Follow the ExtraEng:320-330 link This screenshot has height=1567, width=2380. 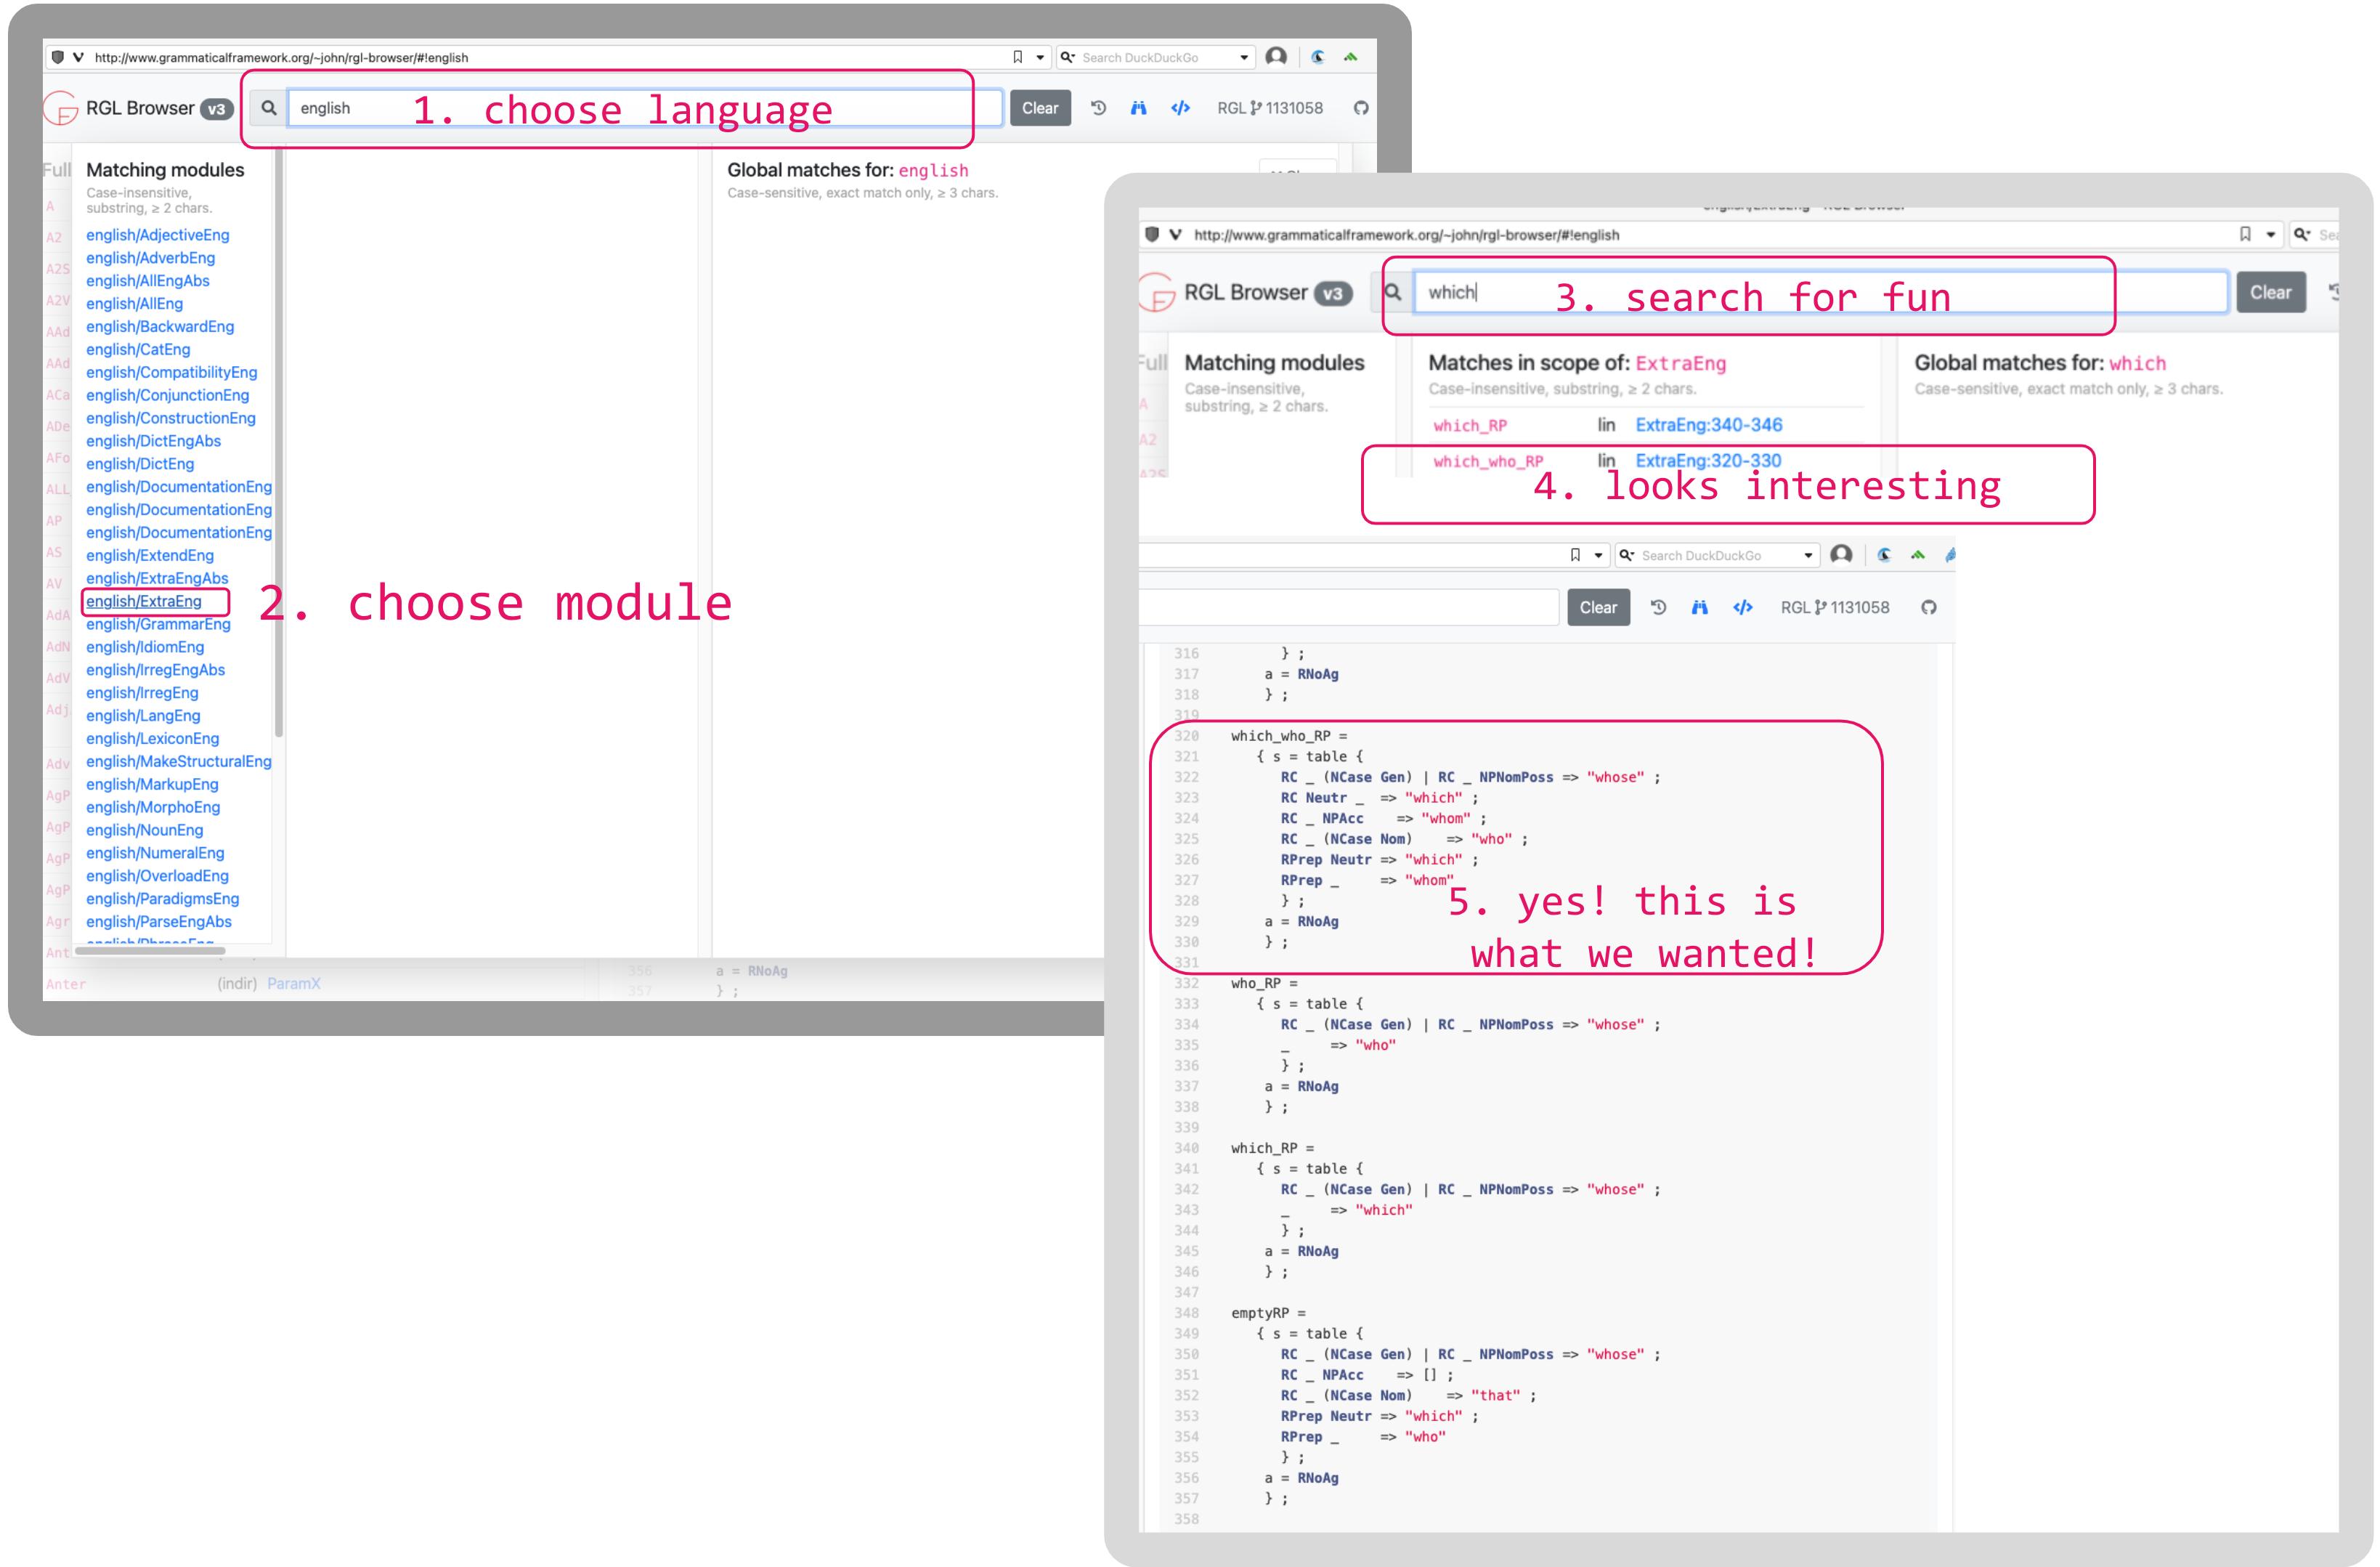pyautogui.click(x=1708, y=461)
